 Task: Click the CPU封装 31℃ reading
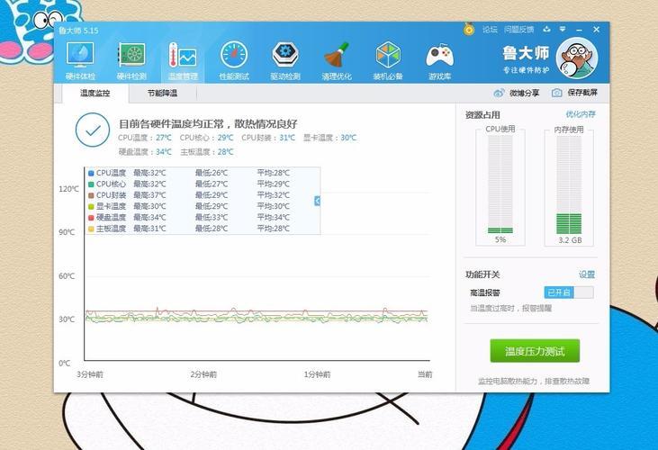pos(268,138)
